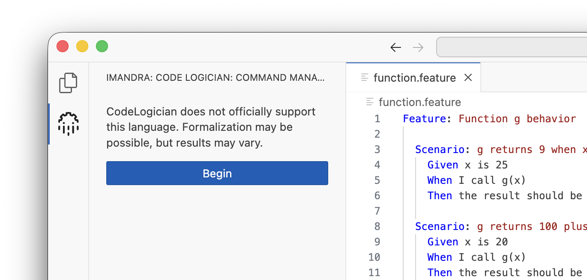
Task: Select the Imandra CodeLogician activity bar icon
Action: click(69, 124)
